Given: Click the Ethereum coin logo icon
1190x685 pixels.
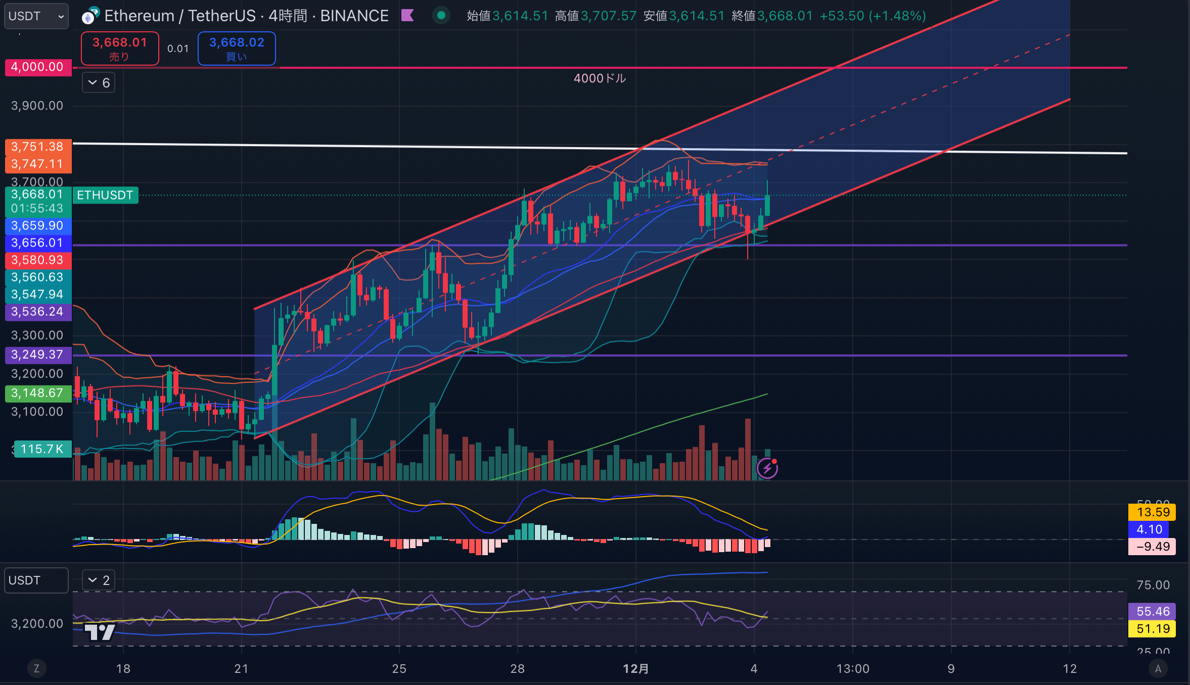Looking at the screenshot, I should (x=90, y=16).
